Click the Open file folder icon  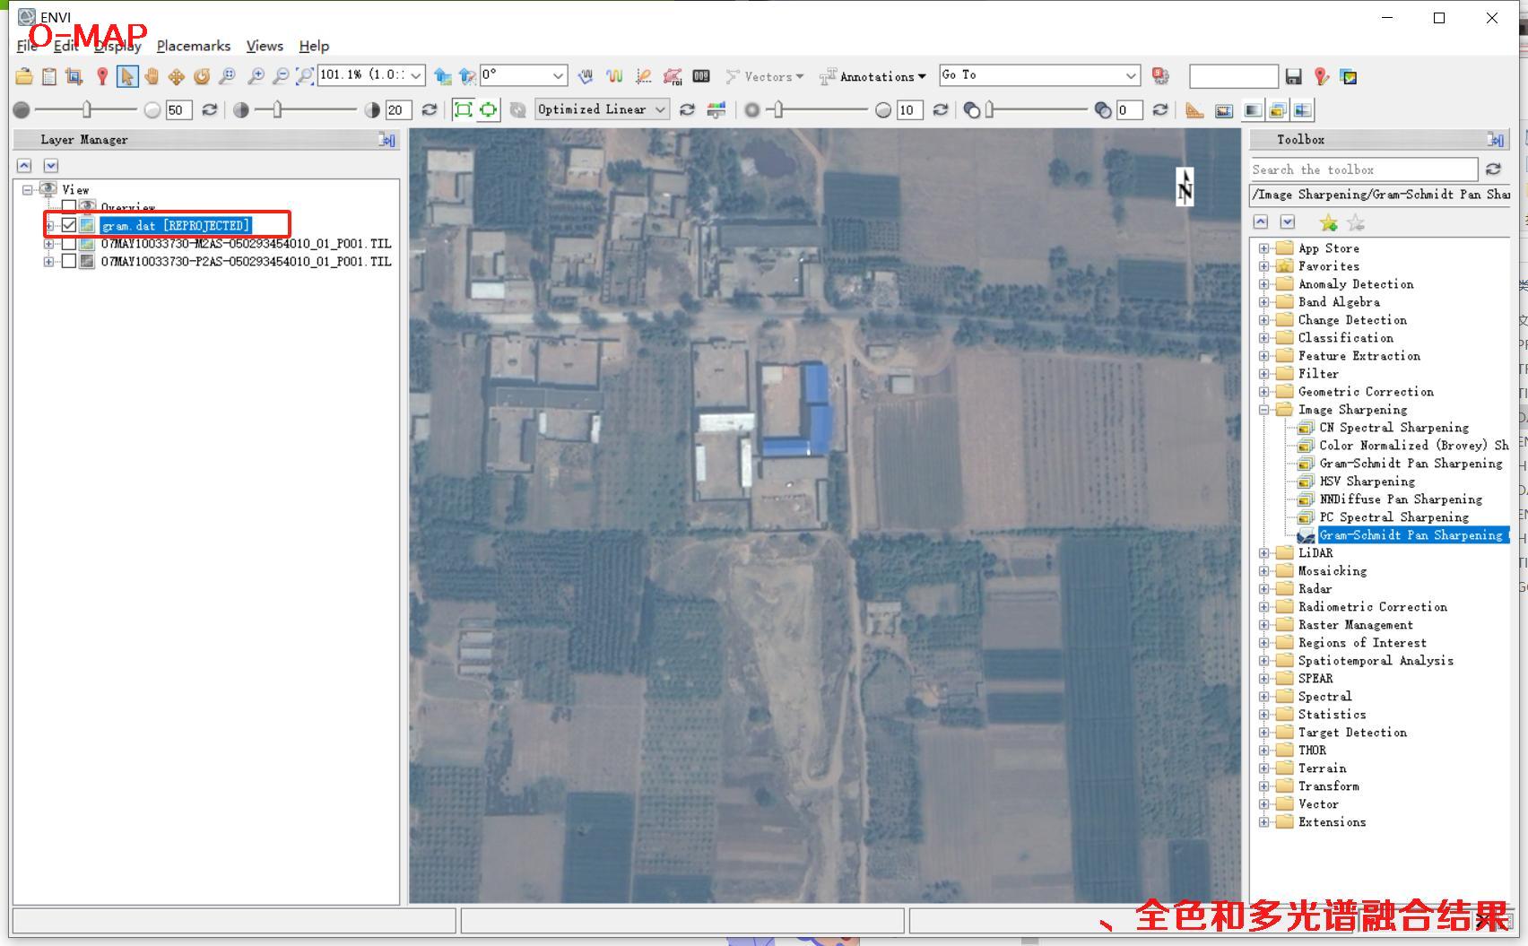(x=24, y=76)
